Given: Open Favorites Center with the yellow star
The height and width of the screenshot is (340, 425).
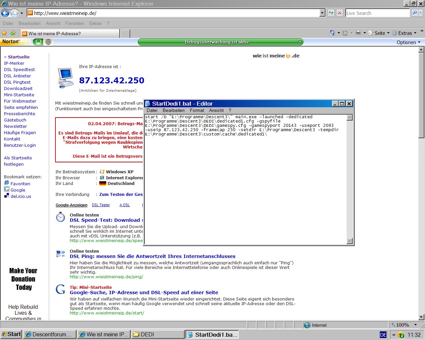Looking at the screenshot, I should 4,33.
